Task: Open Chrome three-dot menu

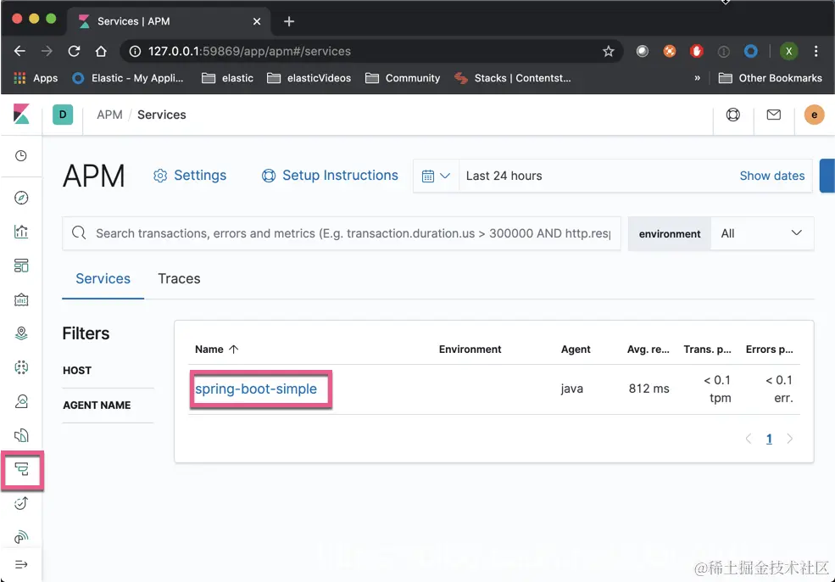Action: 816,51
